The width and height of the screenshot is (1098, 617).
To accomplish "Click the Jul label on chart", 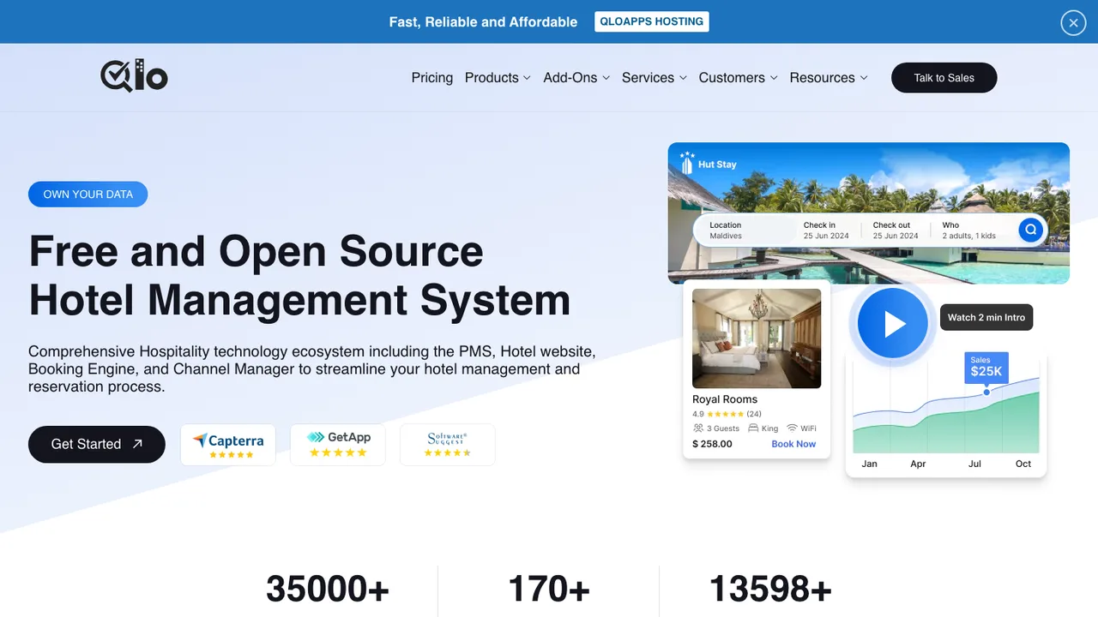I will 974,464.
